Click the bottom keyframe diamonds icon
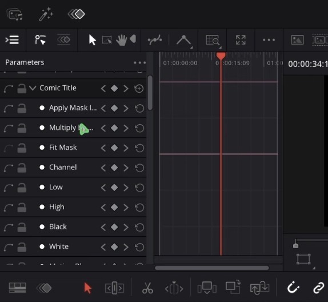Screen dimensions: 328x302 click(44, 288)
